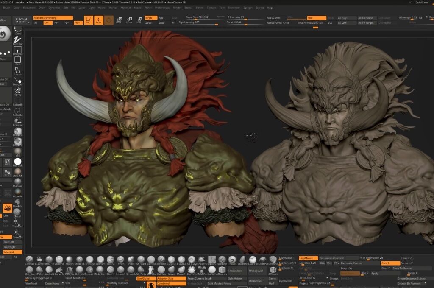This screenshot has width=434, height=288.
Task: Pick the Flat Color white material
Action: [x=18, y=162]
